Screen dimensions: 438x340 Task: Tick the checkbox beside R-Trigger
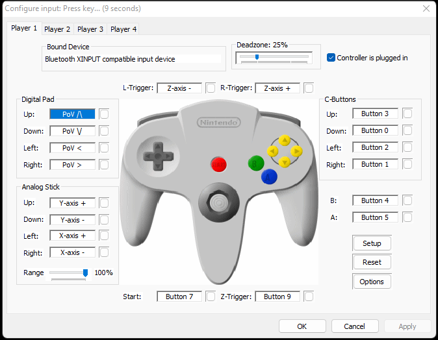(x=309, y=88)
